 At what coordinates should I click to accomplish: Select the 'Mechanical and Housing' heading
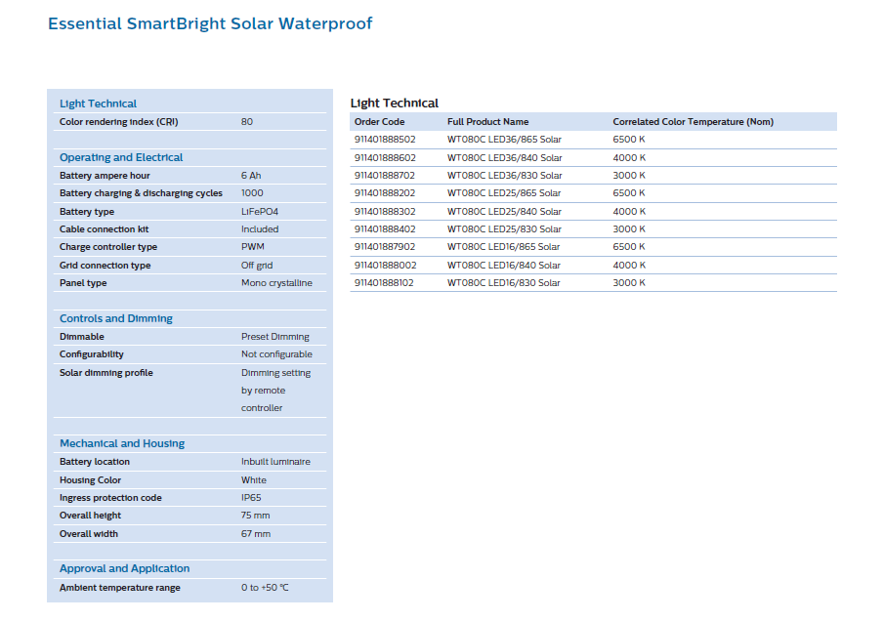tap(122, 443)
